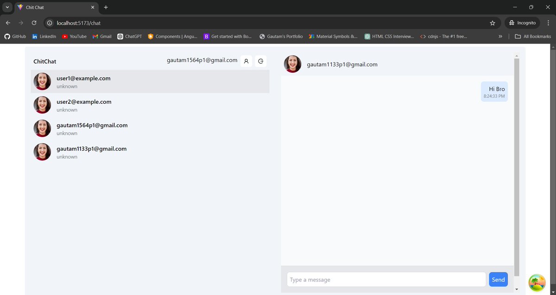This screenshot has width=556, height=295.
Task: Open the All Bookmarks menu
Action: point(532,36)
